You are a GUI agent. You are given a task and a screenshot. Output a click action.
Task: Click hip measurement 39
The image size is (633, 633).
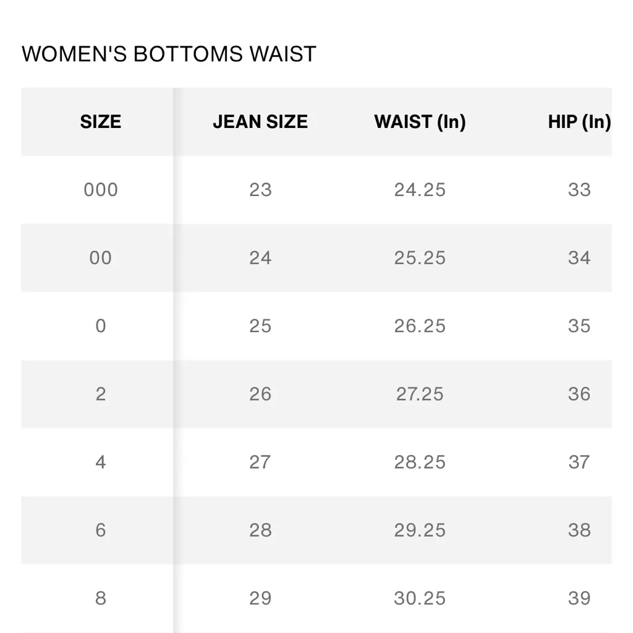click(x=579, y=598)
